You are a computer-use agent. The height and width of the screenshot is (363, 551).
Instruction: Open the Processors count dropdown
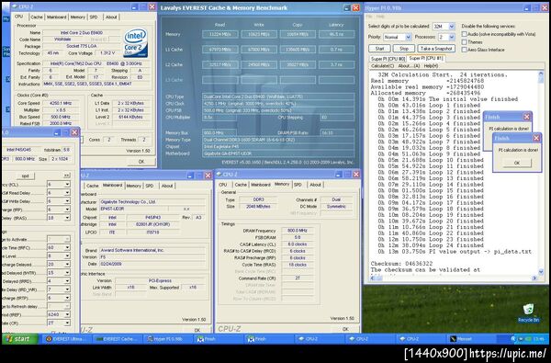pyautogui.click(x=452, y=37)
